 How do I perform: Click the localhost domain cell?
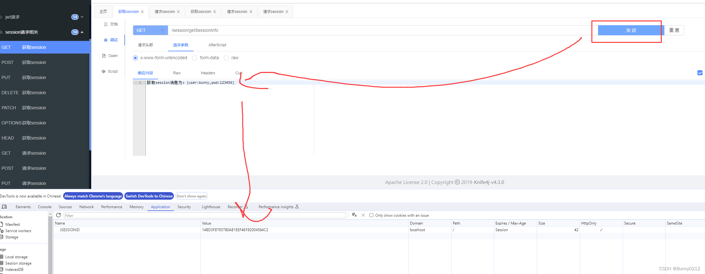(430, 230)
